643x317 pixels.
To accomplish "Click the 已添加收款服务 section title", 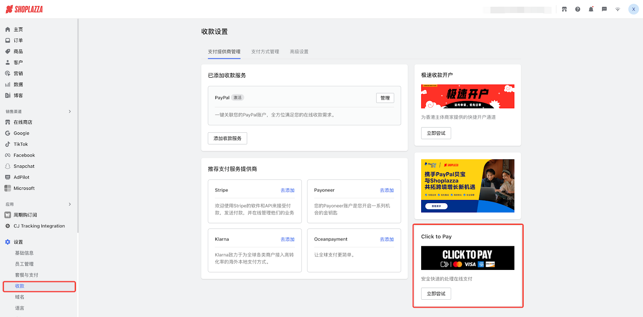I will click(227, 75).
